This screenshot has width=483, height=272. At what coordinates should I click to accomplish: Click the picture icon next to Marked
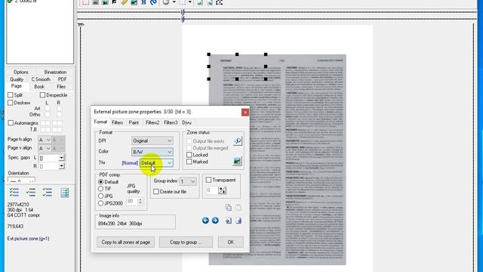click(x=237, y=161)
